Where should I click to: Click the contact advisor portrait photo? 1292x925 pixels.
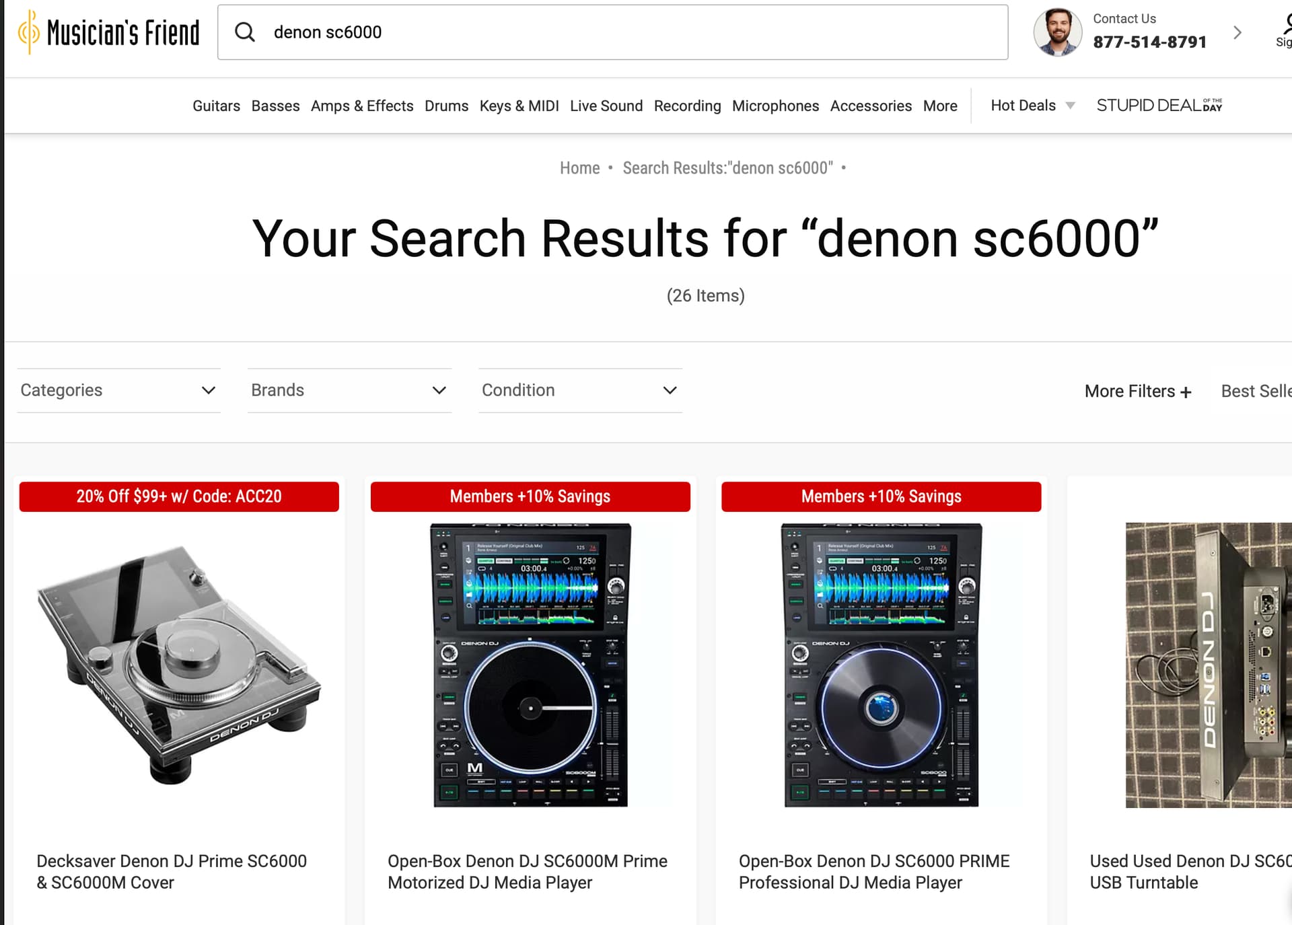click(1057, 32)
